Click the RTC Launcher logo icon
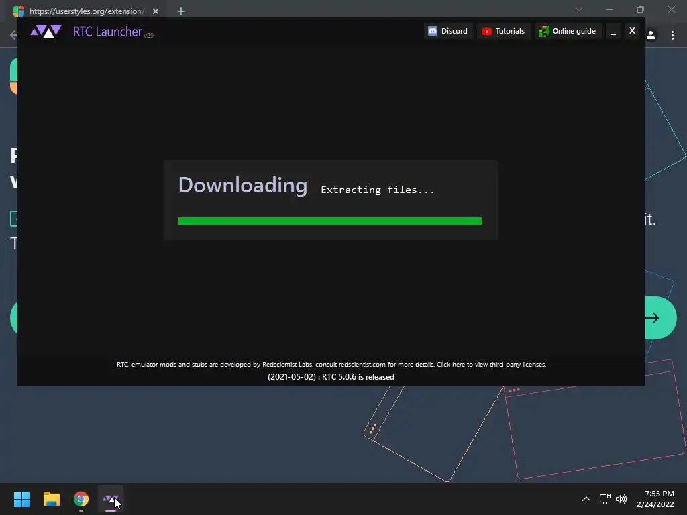Viewport: 687px width, 515px height. (46, 32)
